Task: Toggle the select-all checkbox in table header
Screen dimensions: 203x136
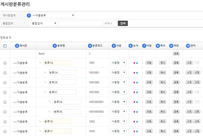Action: click(x=5, y=46)
